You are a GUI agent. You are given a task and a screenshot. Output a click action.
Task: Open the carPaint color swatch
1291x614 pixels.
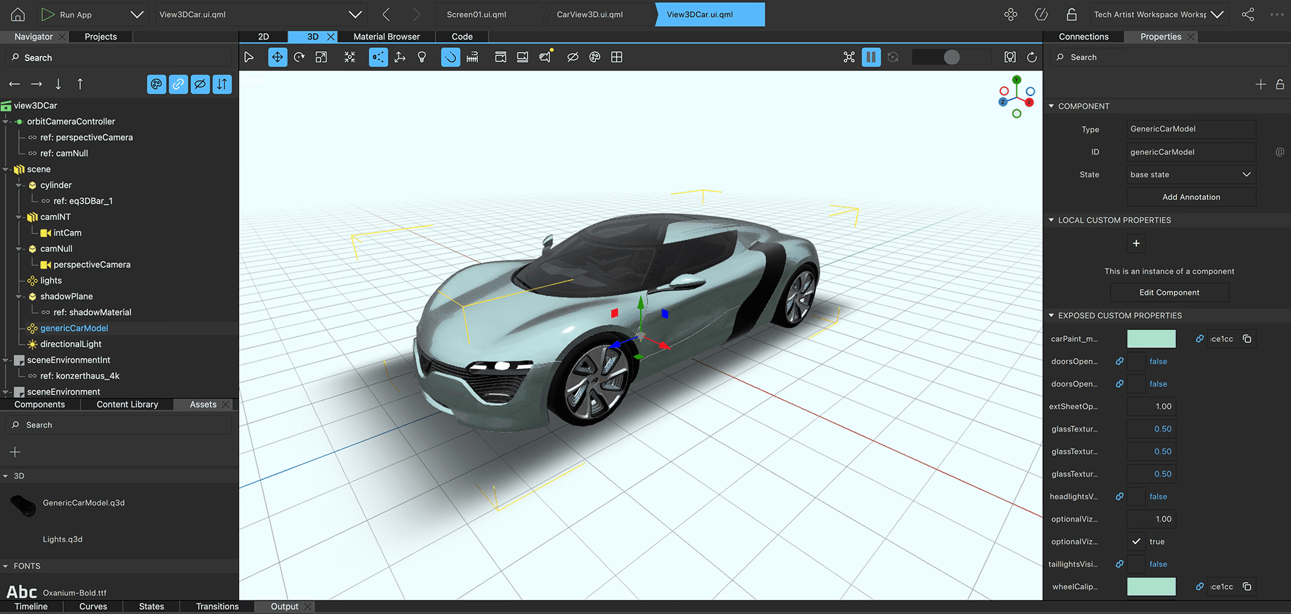click(x=1151, y=339)
